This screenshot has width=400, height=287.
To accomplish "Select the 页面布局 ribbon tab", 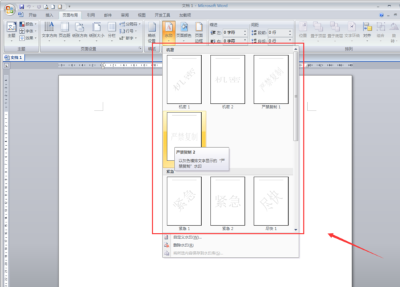I will tap(70, 15).
